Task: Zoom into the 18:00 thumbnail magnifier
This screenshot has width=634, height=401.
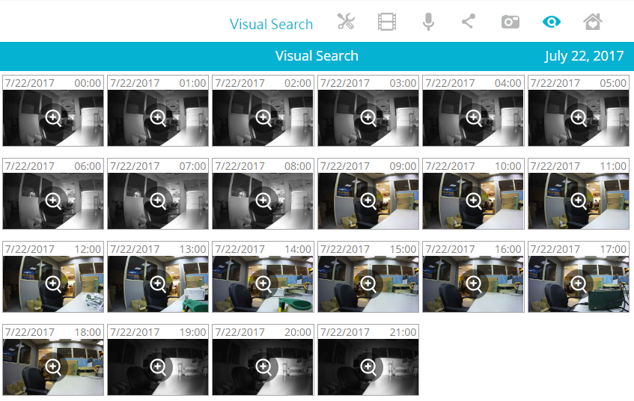Action: tap(53, 367)
